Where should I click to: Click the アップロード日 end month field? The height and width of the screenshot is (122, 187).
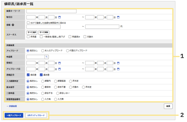(100, 69)
